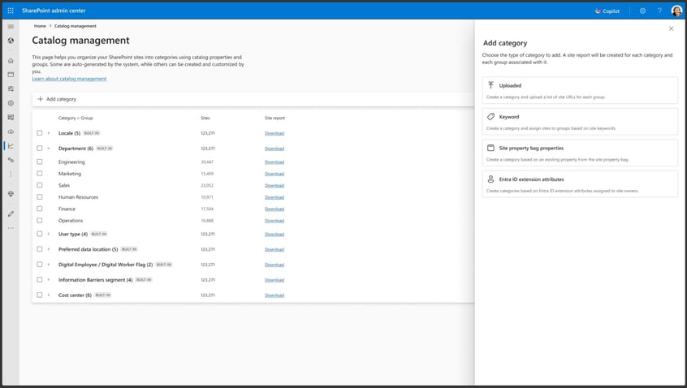Toggle the hamburger navigation menu
This screenshot has height=388, width=687.
pos(11,26)
